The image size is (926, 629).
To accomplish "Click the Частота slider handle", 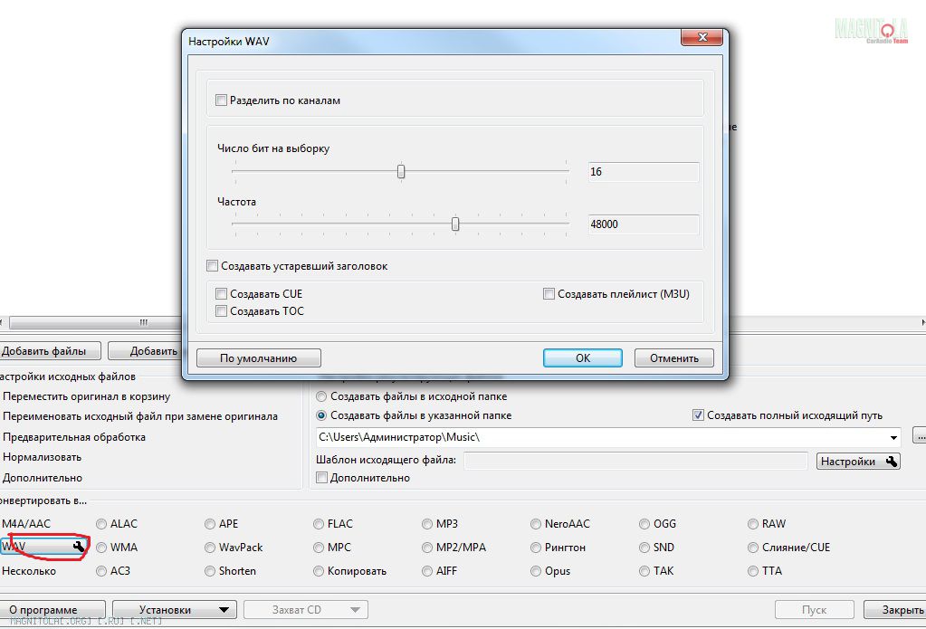I will coord(455,224).
